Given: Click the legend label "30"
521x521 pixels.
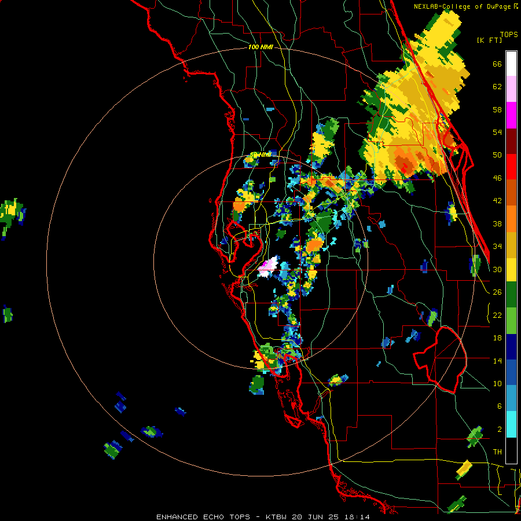Looking at the screenshot, I should tap(497, 269).
